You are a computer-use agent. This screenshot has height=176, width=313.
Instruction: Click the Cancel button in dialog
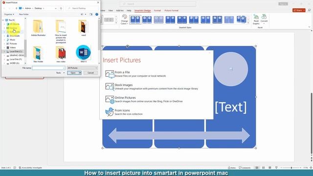click(x=90, y=73)
